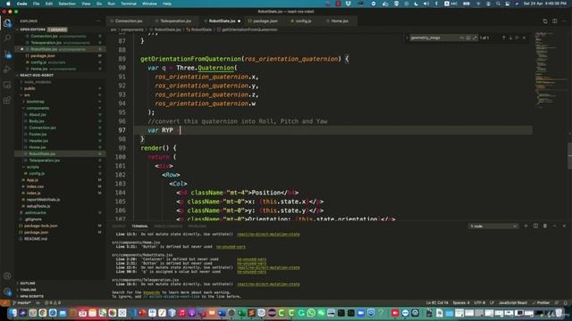Open the Manage gear icon
Image resolution: width=572 pixels, height=321 pixels.
click(x=7, y=292)
